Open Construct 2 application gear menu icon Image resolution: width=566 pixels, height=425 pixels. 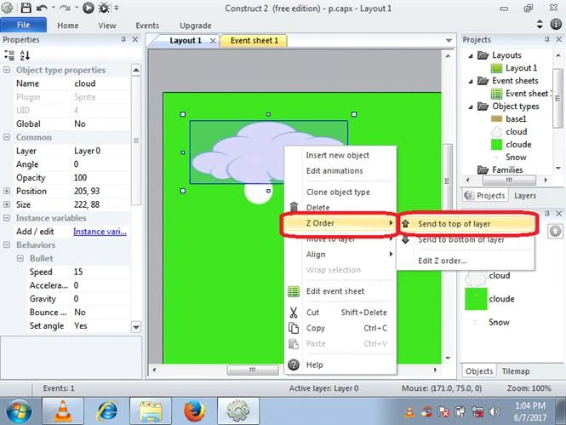7,8
